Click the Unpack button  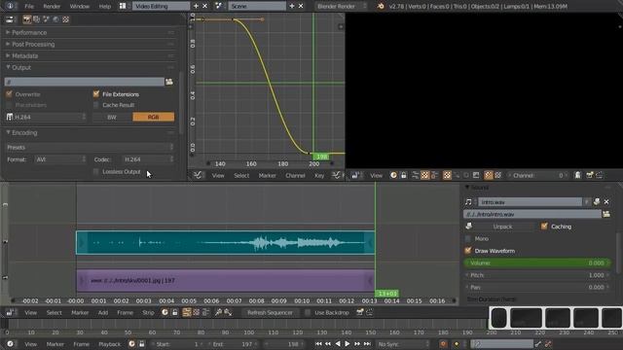[x=502, y=227]
